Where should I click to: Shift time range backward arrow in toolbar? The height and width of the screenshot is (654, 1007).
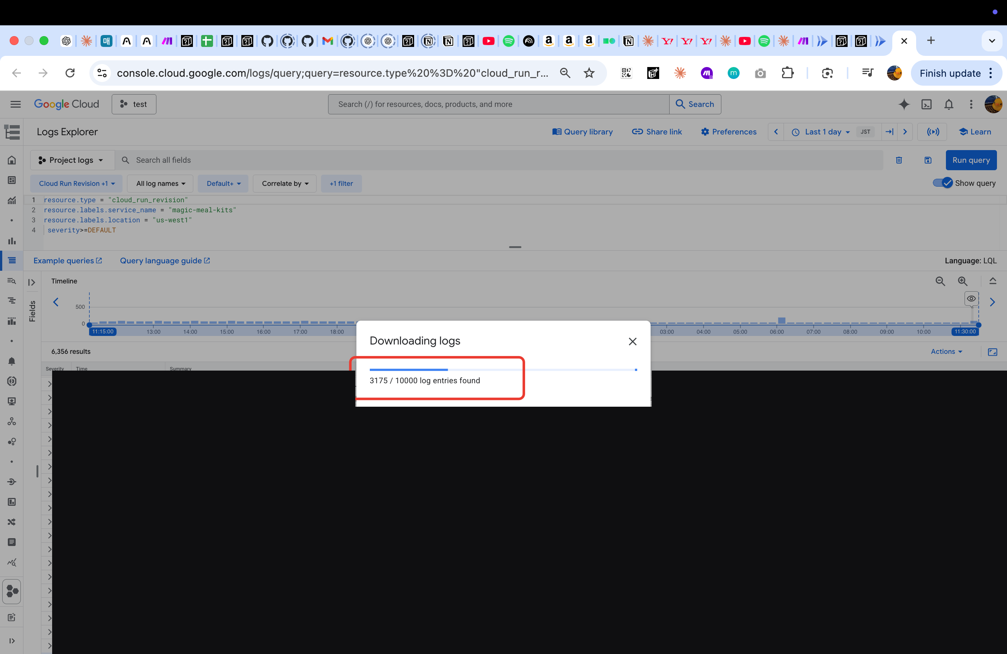pos(776,131)
